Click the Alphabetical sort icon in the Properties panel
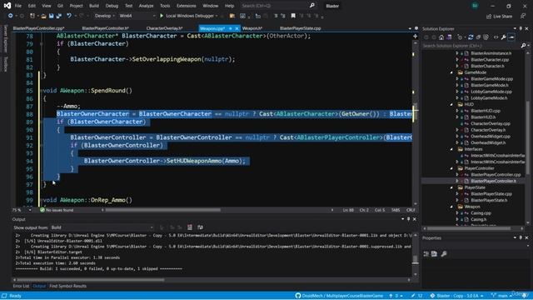Viewport: 533px width, 300px height. point(434,253)
